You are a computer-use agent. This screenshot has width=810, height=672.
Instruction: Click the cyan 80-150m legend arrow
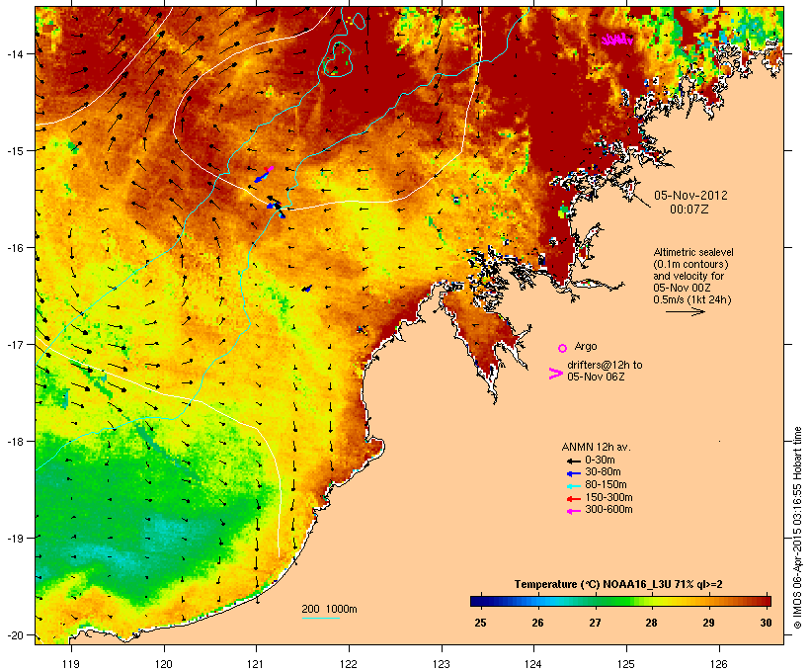click(x=573, y=486)
